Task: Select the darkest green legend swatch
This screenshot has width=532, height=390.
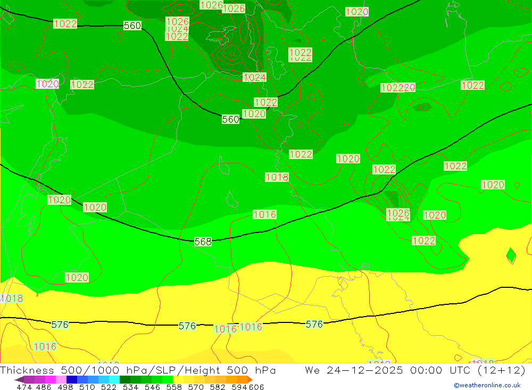Action: coord(125,379)
